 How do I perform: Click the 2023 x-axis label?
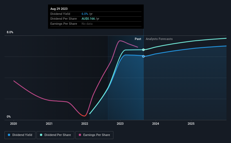(120, 124)
